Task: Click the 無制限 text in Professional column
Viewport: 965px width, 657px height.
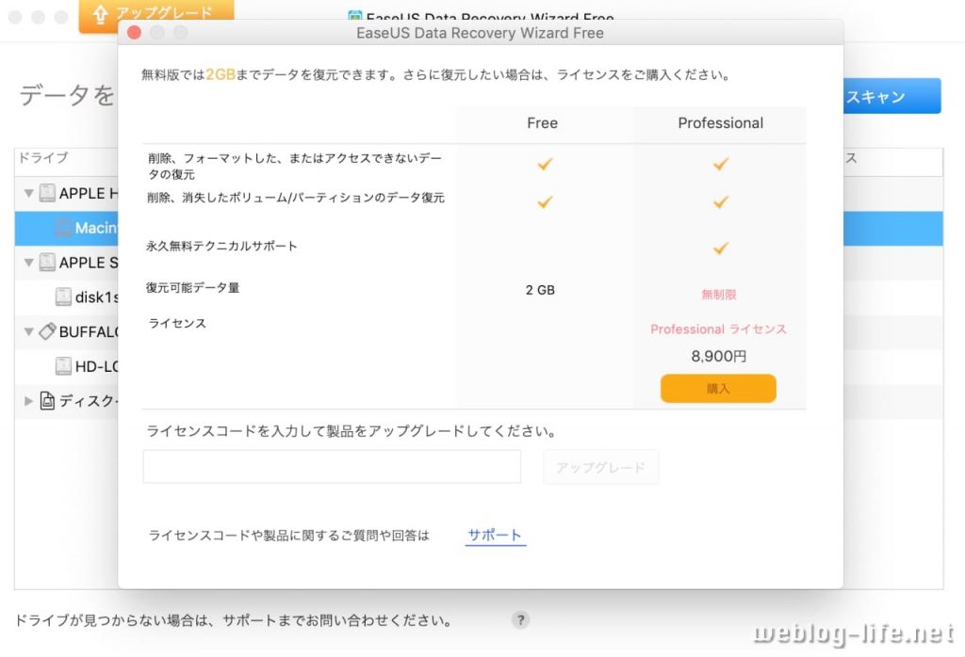Action: pos(719,295)
